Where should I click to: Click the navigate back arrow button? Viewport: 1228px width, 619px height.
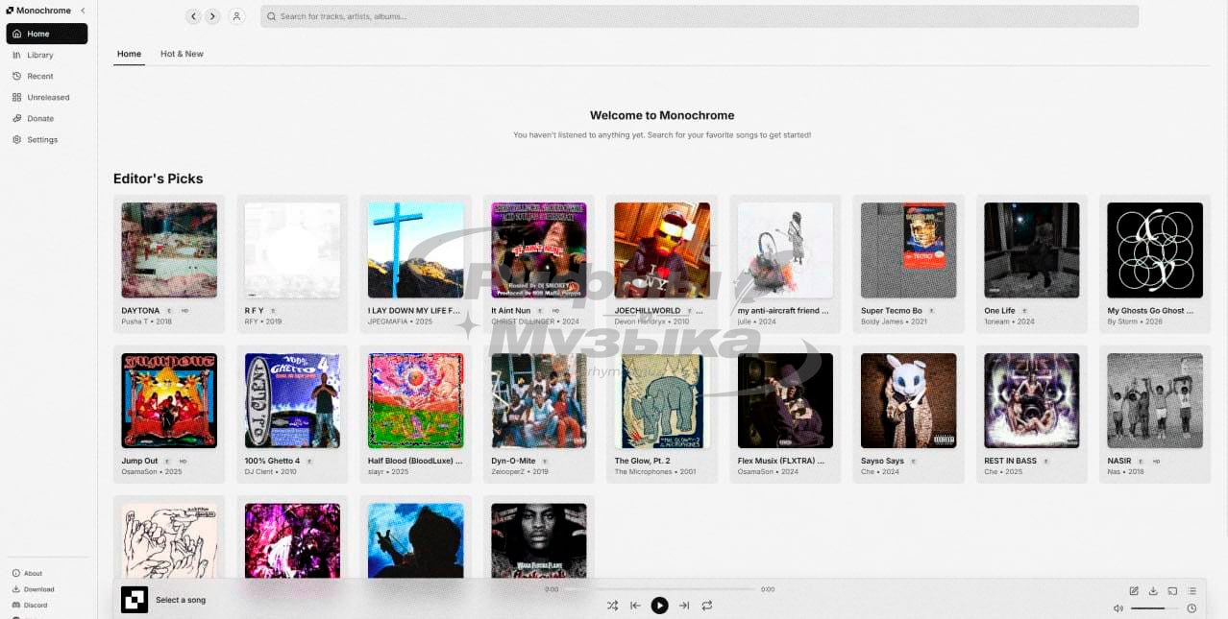coord(194,16)
